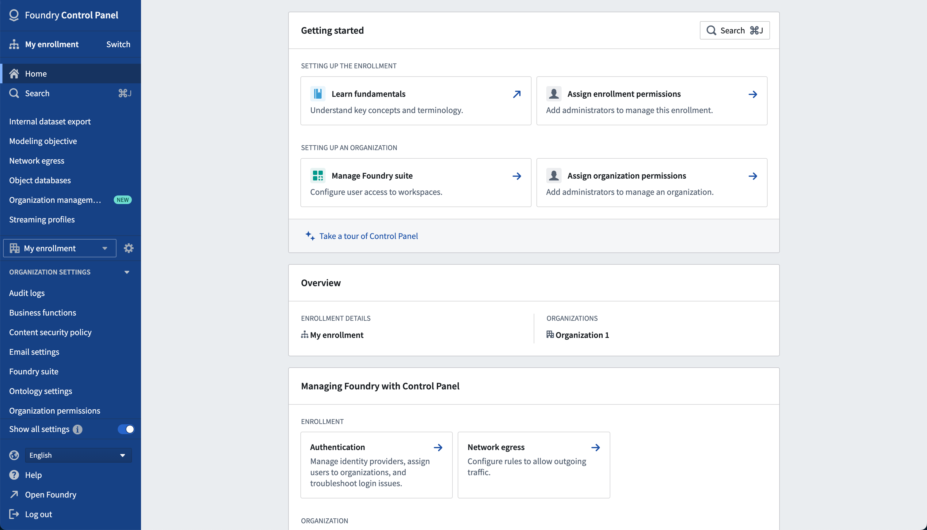Click the Open Foundry arrow icon

click(14, 494)
